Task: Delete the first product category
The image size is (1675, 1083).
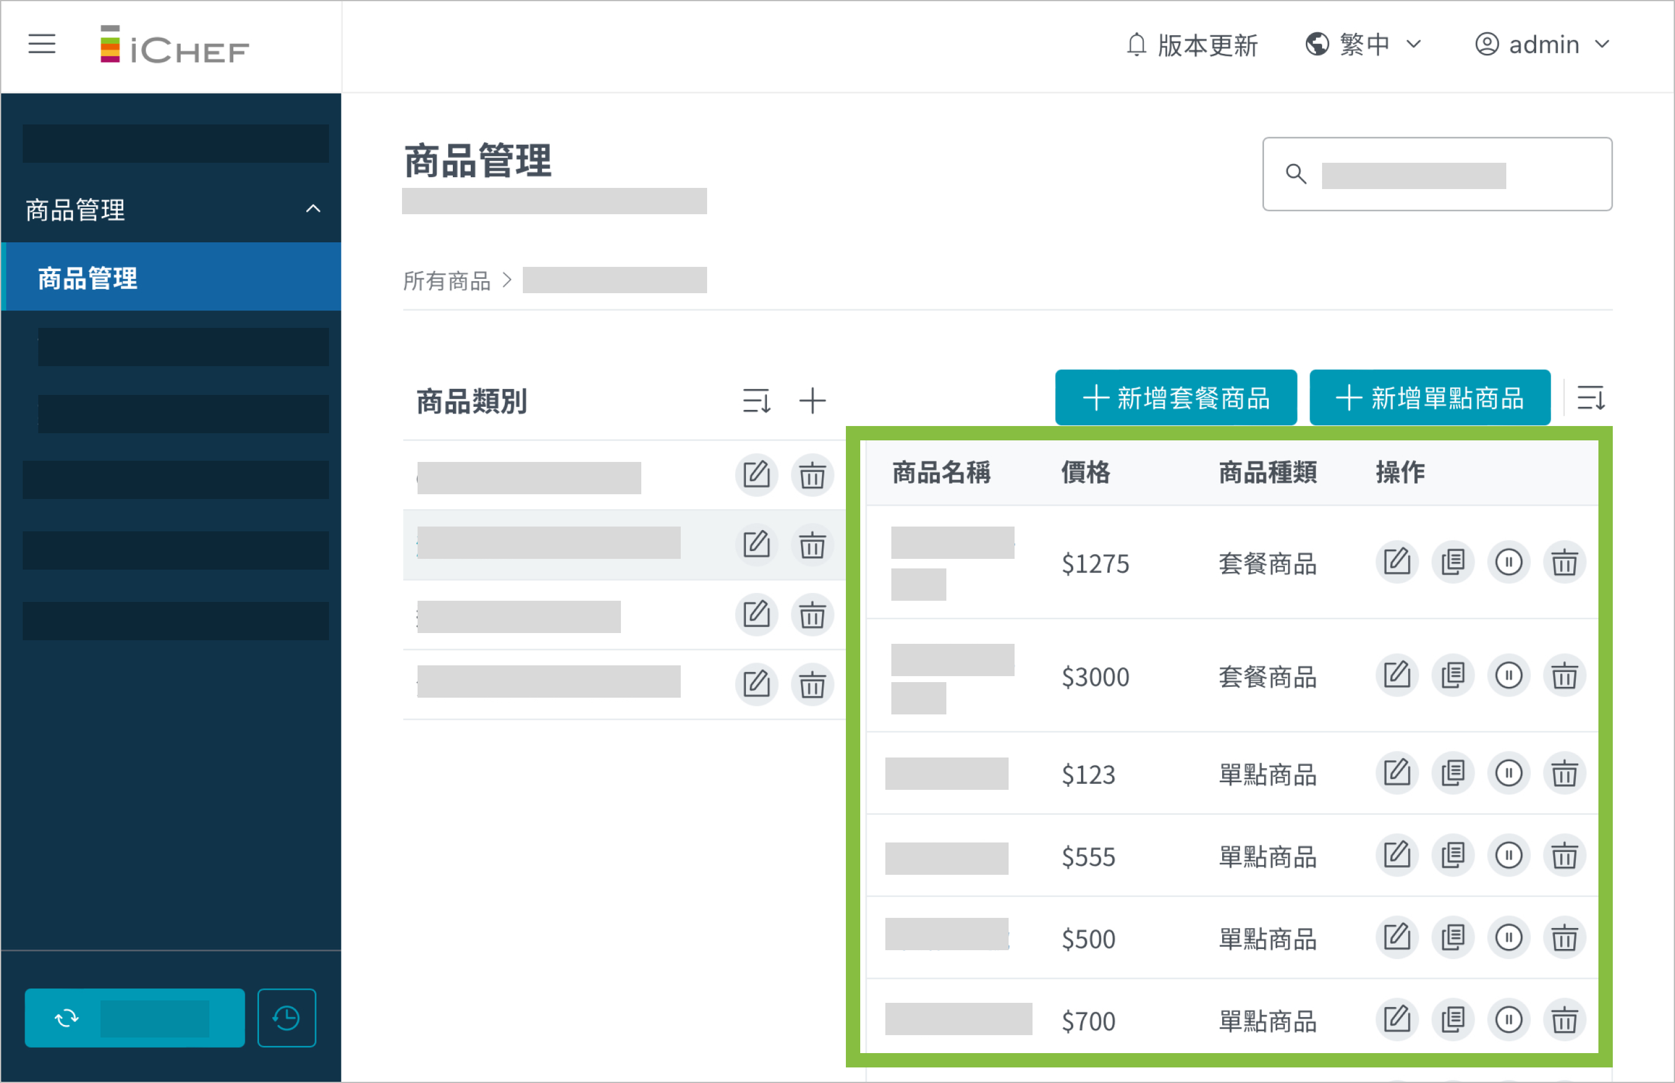Action: click(812, 476)
